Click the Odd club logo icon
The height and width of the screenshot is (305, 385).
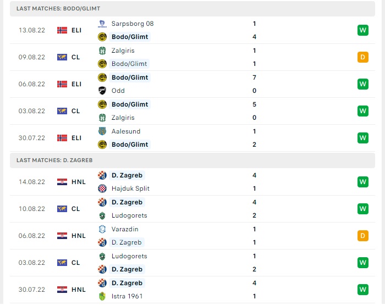coord(102,91)
